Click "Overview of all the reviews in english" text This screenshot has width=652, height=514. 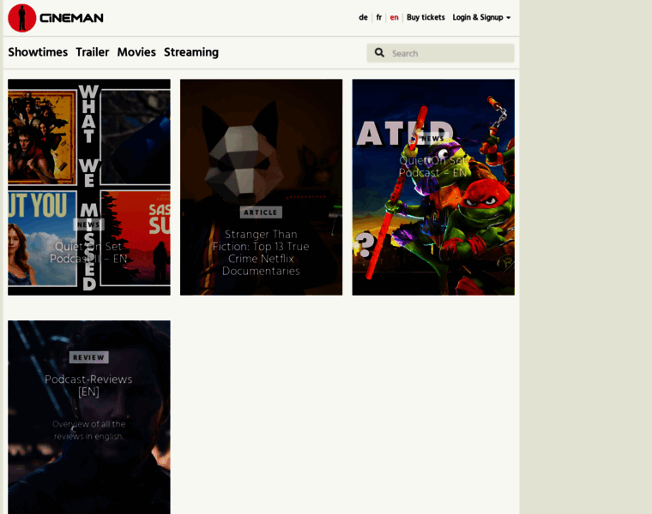point(88,430)
